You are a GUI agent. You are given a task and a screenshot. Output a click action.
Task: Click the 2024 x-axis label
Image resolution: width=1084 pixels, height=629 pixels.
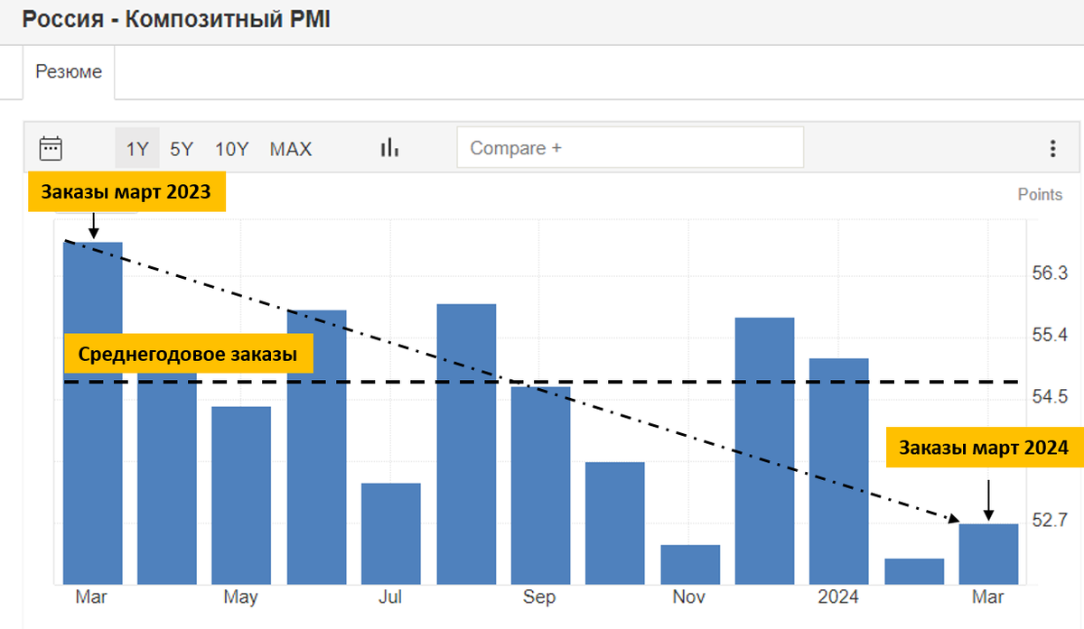coord(838,597)
